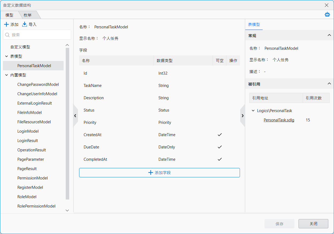Collapse the right panel with arrow handle
Screen dimensions: 334x234
(x=243, y=116)
